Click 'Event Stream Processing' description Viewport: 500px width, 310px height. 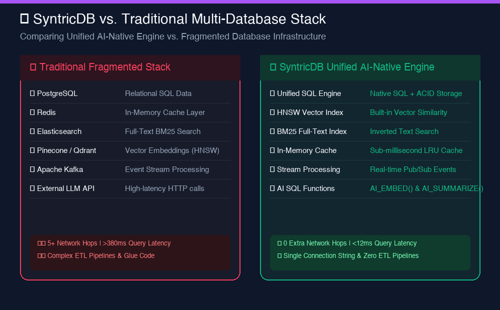(167, 169)
